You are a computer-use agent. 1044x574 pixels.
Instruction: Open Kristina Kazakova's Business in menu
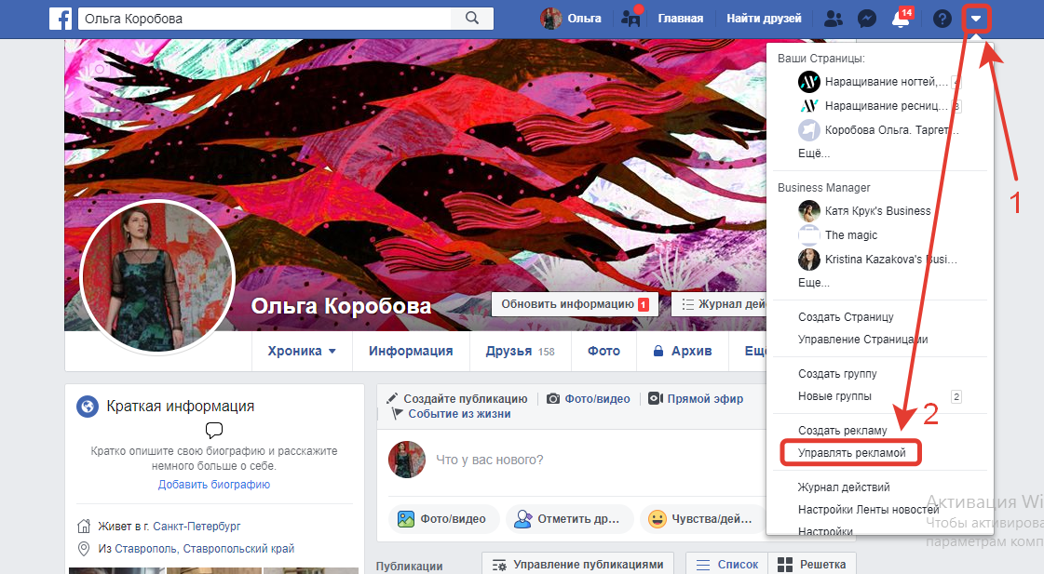[x=879, y=259]
